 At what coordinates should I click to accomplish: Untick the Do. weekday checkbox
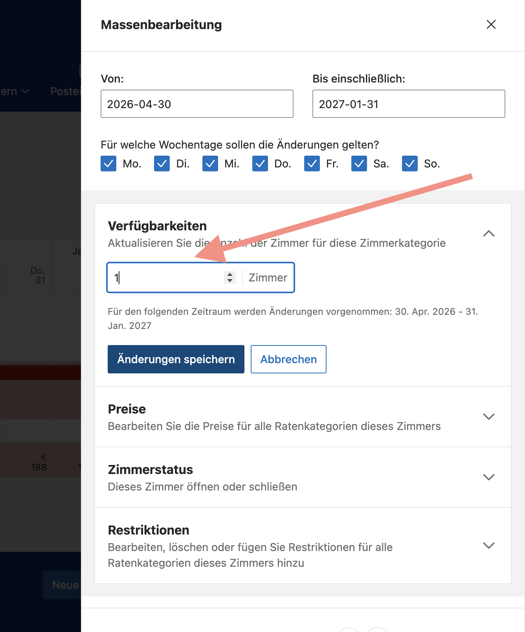click(260, 164)
